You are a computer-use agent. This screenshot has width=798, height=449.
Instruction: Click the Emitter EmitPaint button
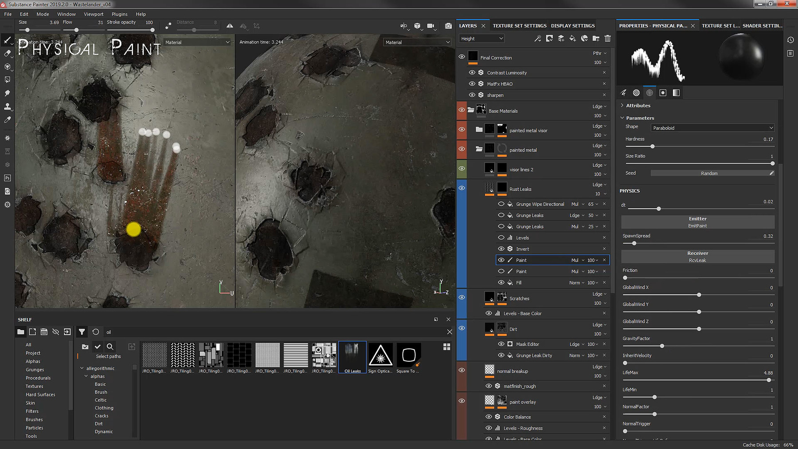(x=697, y=222)
